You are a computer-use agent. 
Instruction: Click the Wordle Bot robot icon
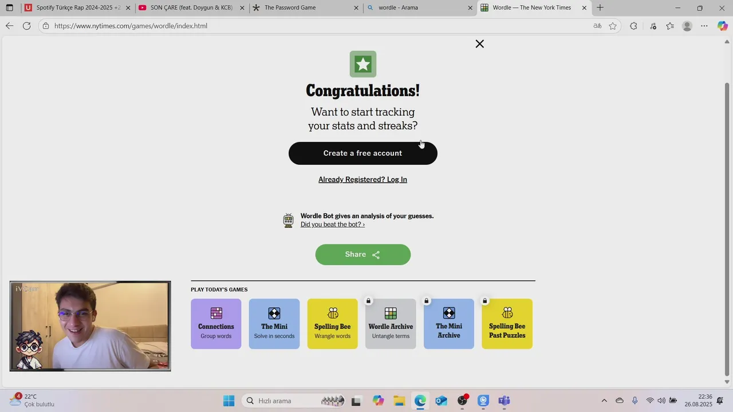289,220
